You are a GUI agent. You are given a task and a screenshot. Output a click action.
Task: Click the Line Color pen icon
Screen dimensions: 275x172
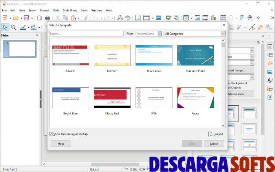click(23, 27)
